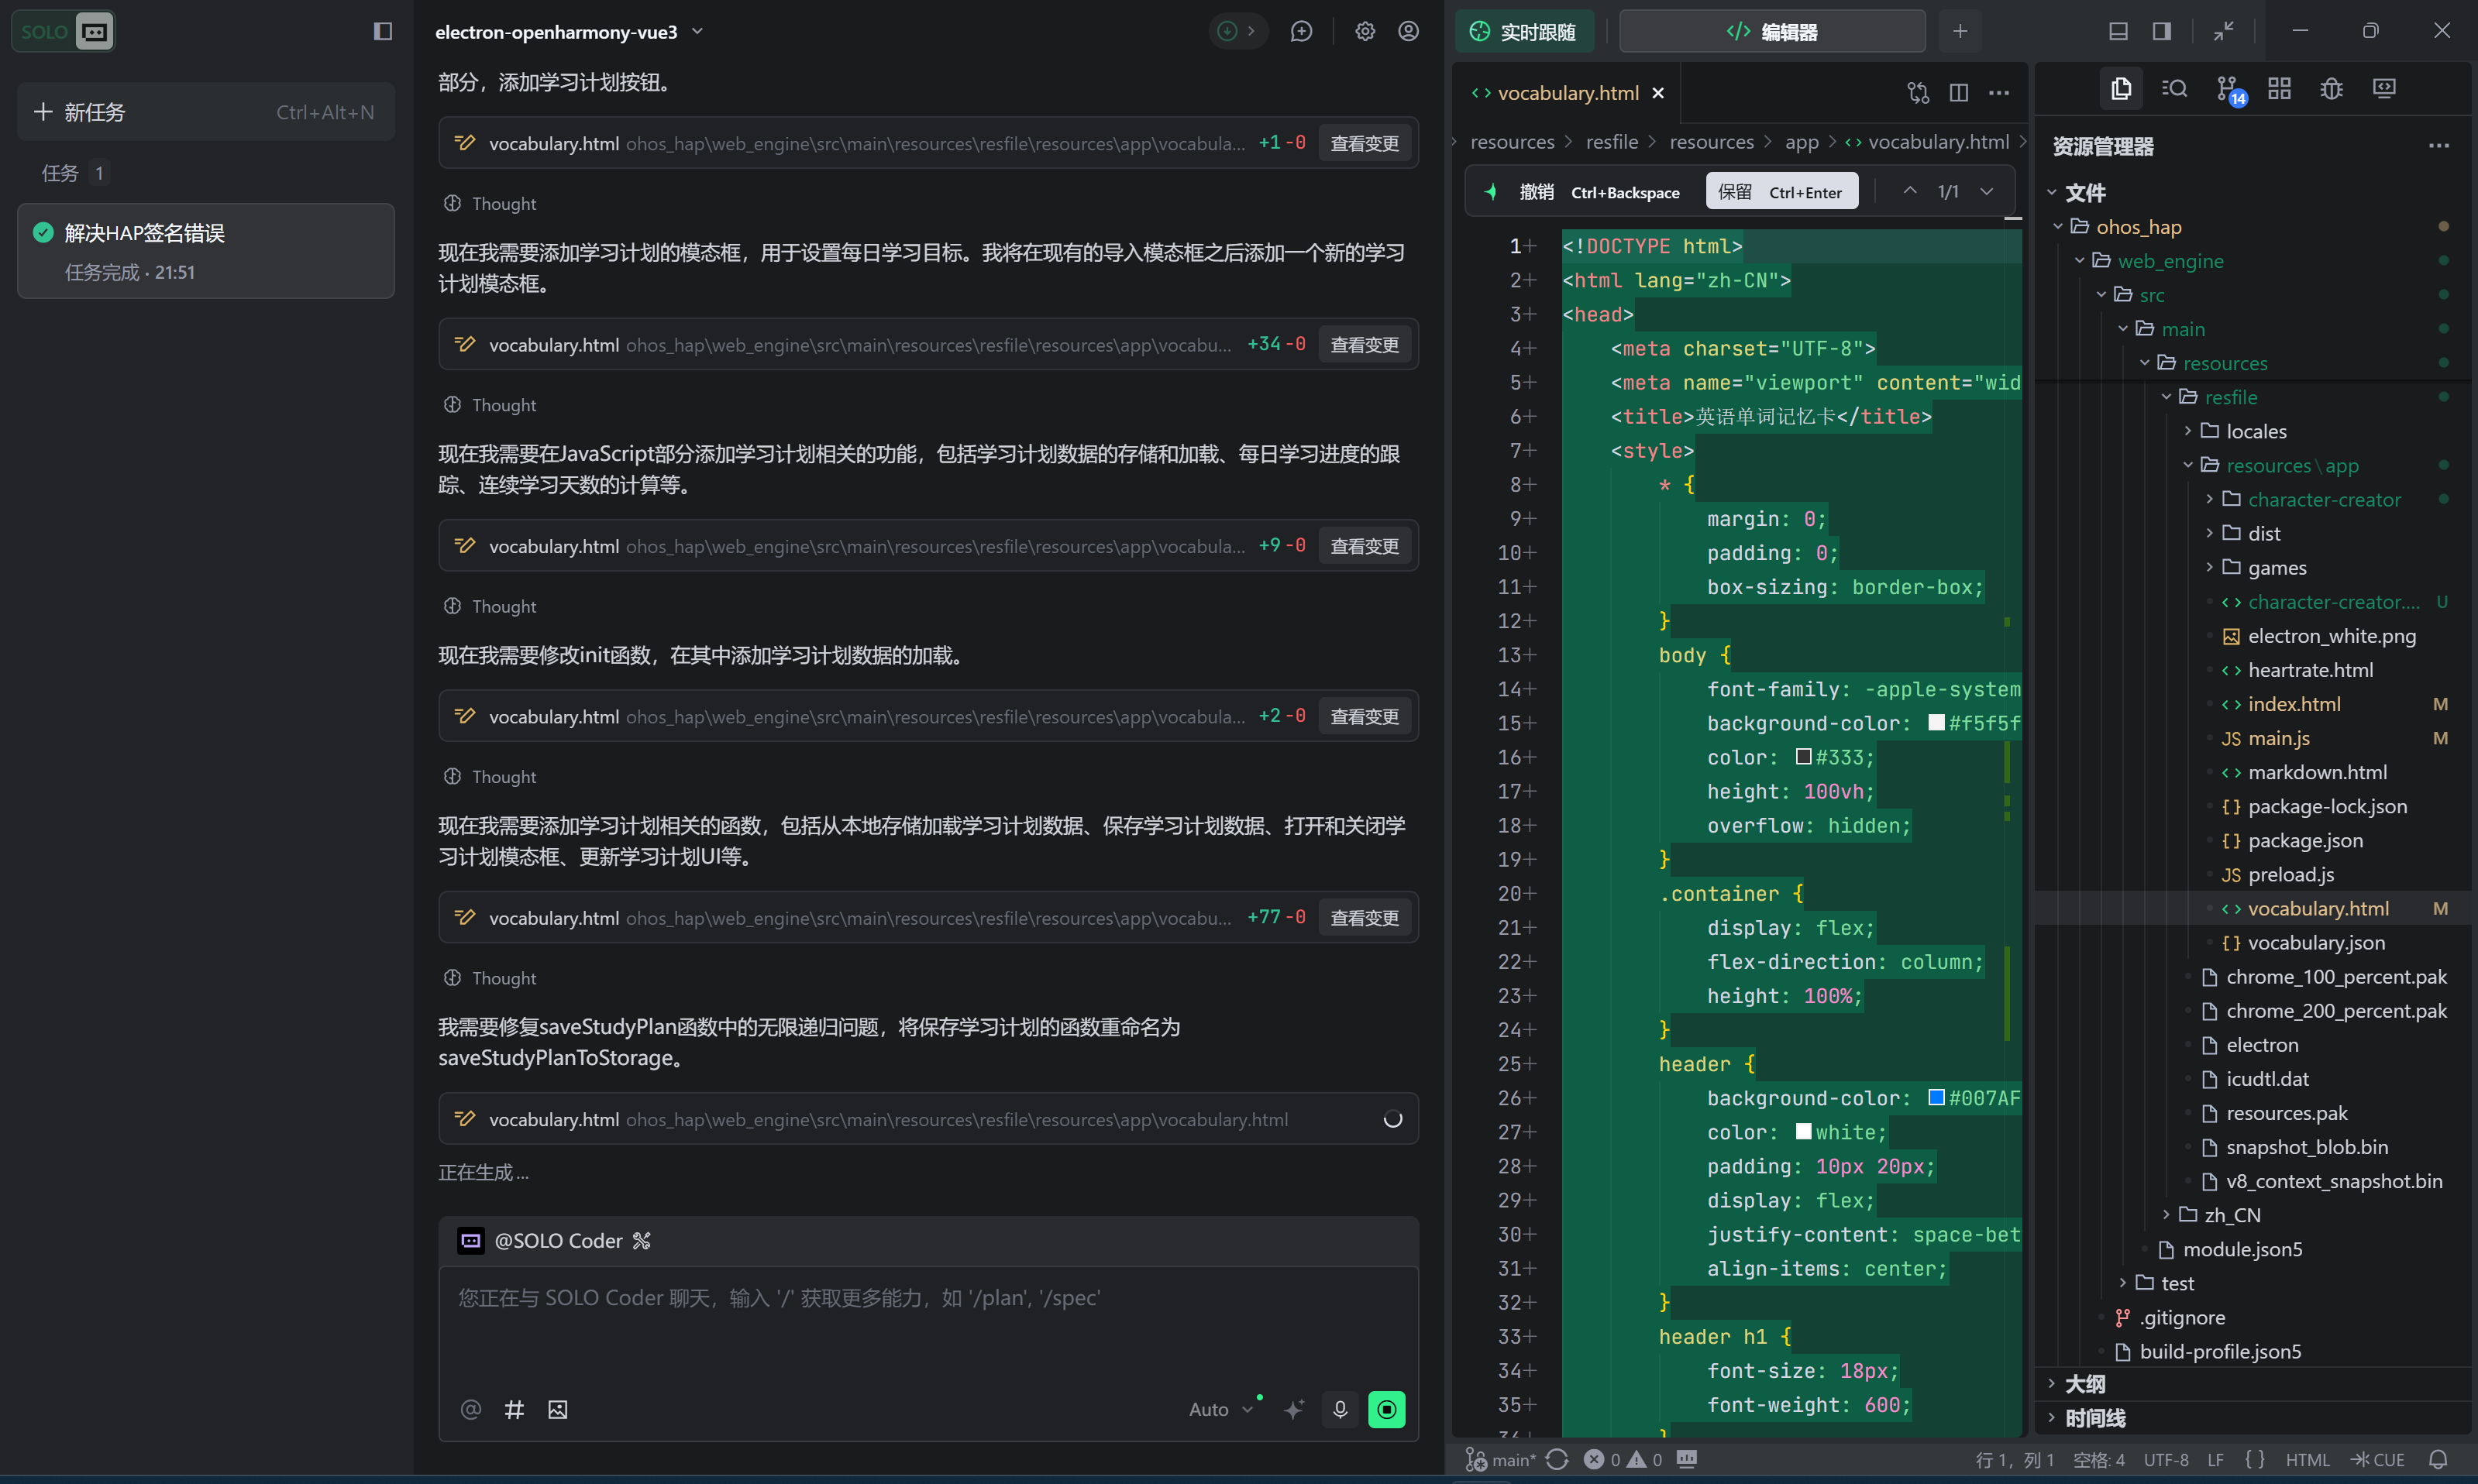Click the split editor icon
The width and height of the screenshot is (2478, 1484).
pyautogui.click(x=1959, y=93)
